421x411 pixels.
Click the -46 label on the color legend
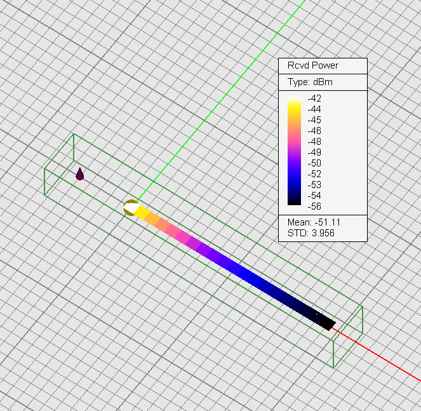pyautogui.click(x=314, y=130)
